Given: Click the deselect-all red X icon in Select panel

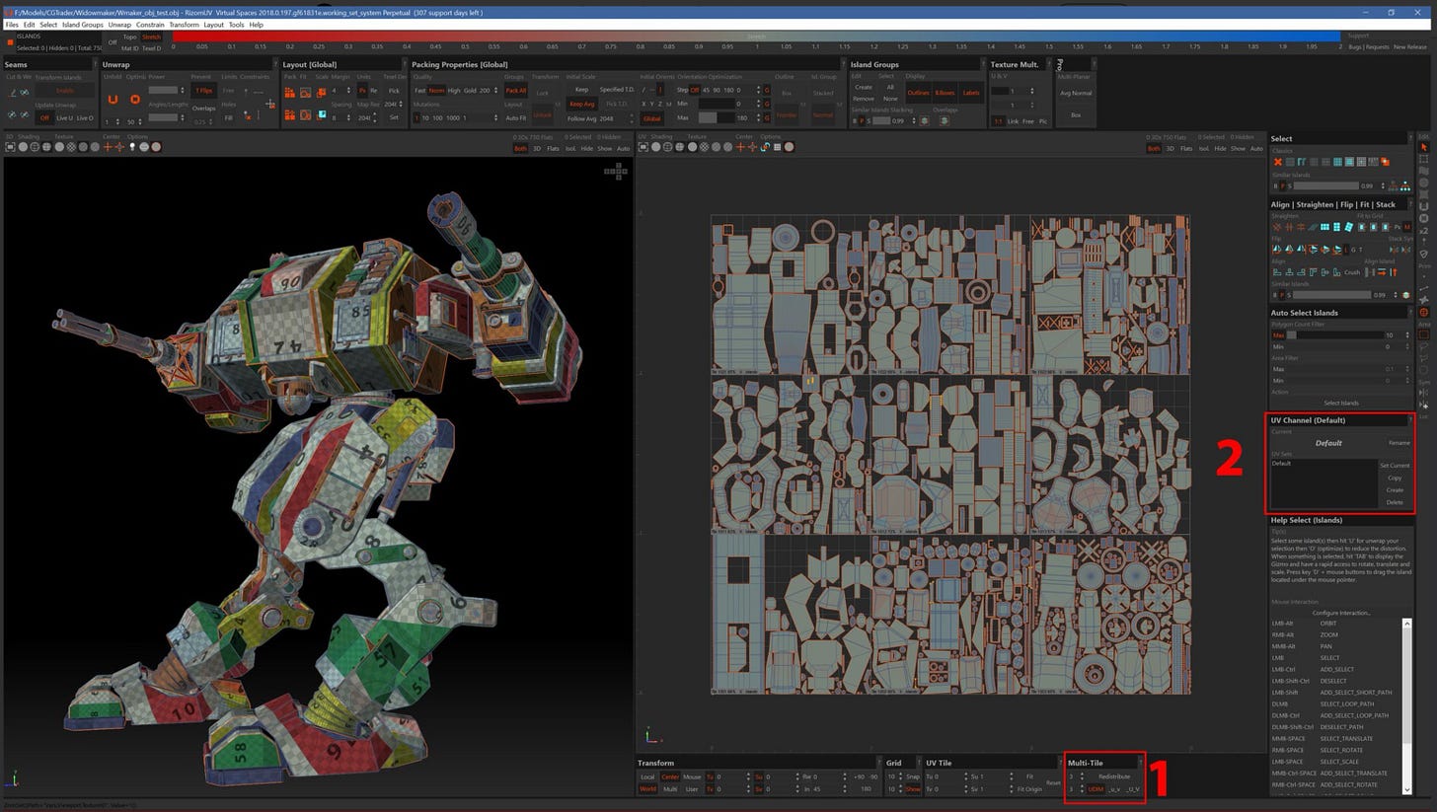Looking at the screenshot, I should (1277, 162).
